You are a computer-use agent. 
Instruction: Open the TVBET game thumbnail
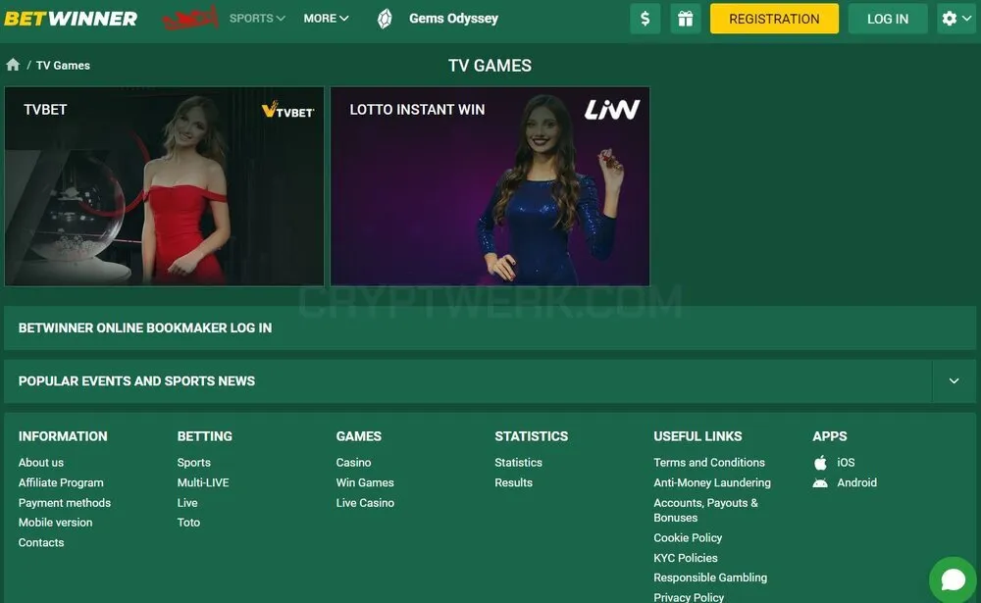click(165, 186)
